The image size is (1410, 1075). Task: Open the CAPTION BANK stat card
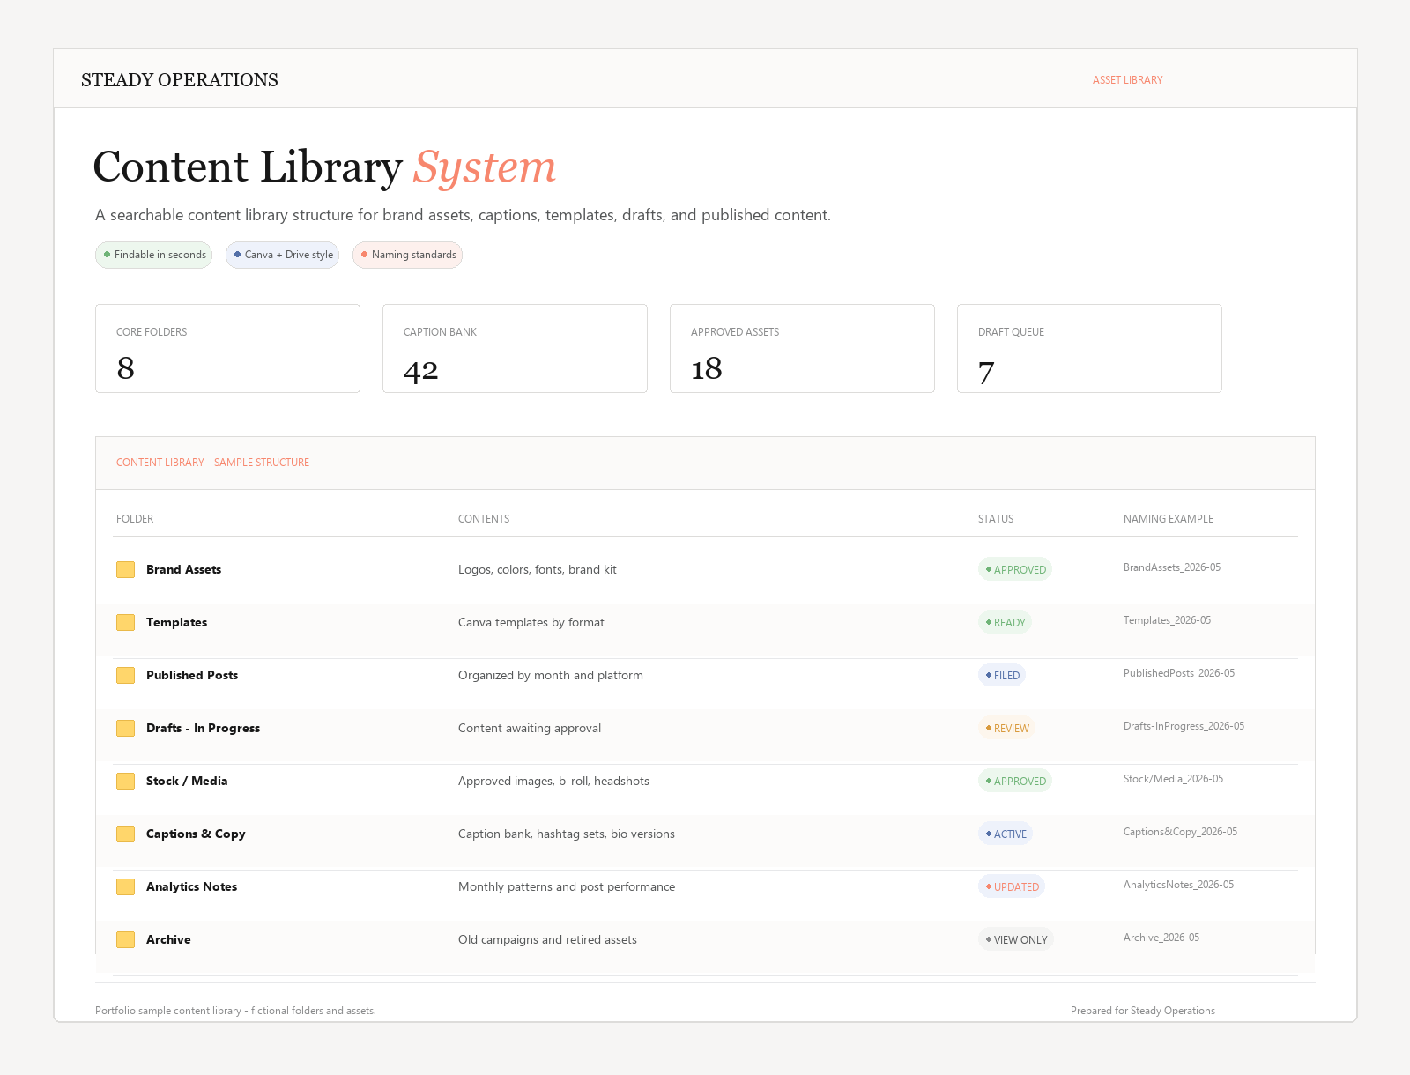pyautogui.click(x=515, y=348)
